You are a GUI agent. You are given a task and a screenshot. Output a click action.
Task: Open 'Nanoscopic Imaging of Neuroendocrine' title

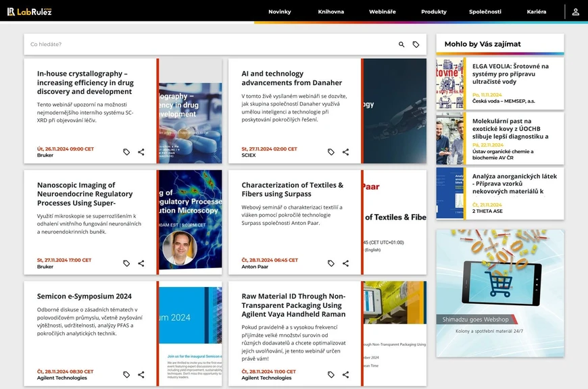click(84, 194)
